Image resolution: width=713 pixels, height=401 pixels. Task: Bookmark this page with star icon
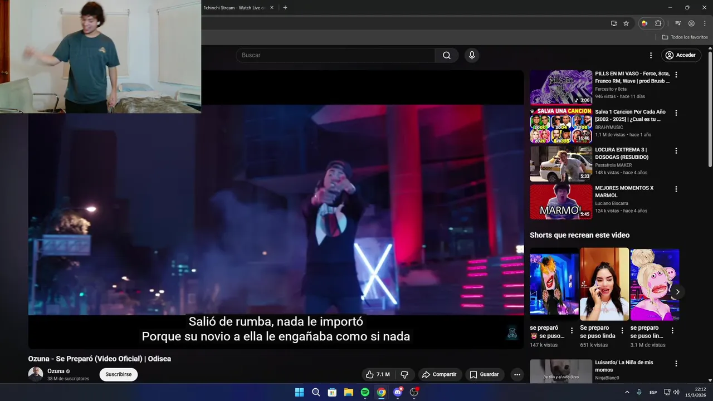point(626,23)
